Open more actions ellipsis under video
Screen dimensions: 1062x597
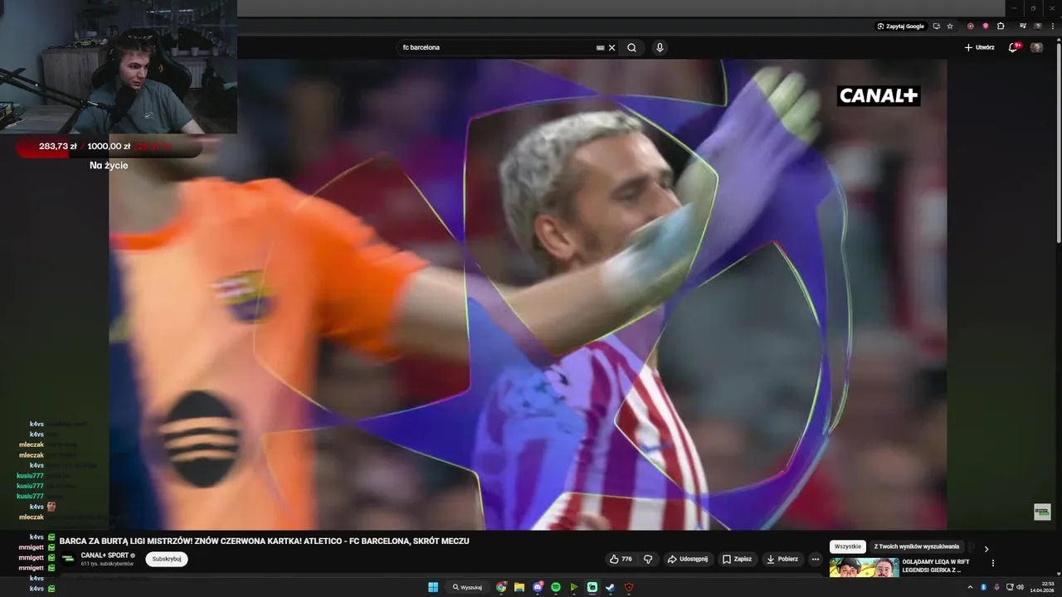pos(816,559)
